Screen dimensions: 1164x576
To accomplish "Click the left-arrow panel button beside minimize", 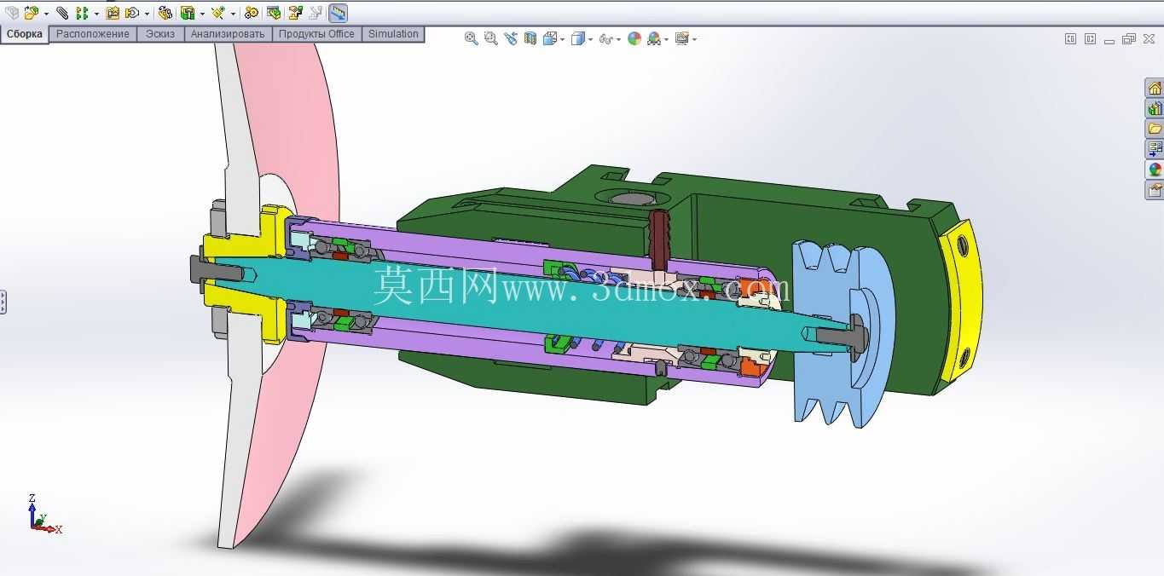I will click(1071, 38).
